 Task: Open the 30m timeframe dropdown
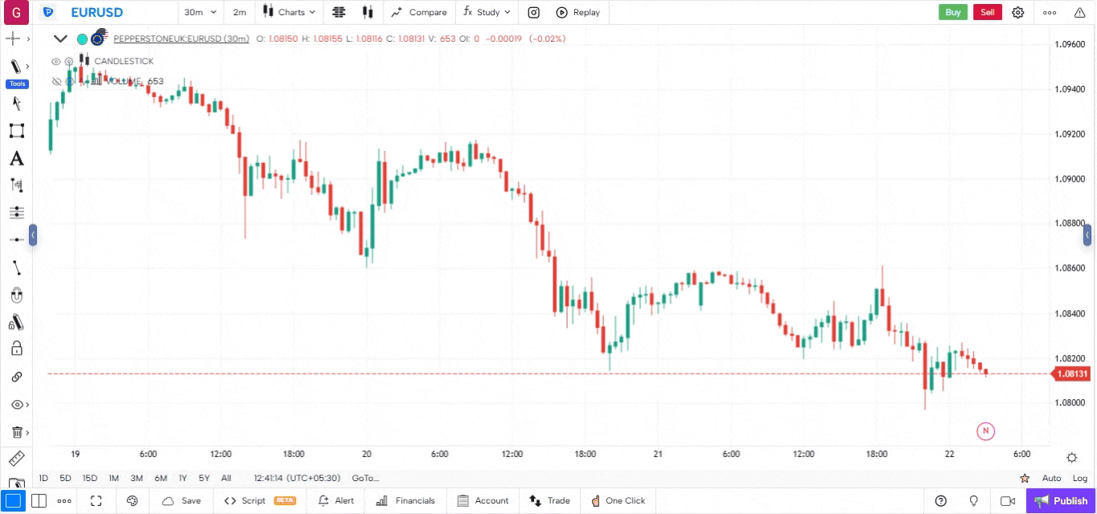[x=200, y=12]
